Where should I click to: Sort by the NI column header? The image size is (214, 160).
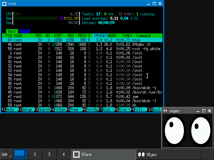pos(48,36)
